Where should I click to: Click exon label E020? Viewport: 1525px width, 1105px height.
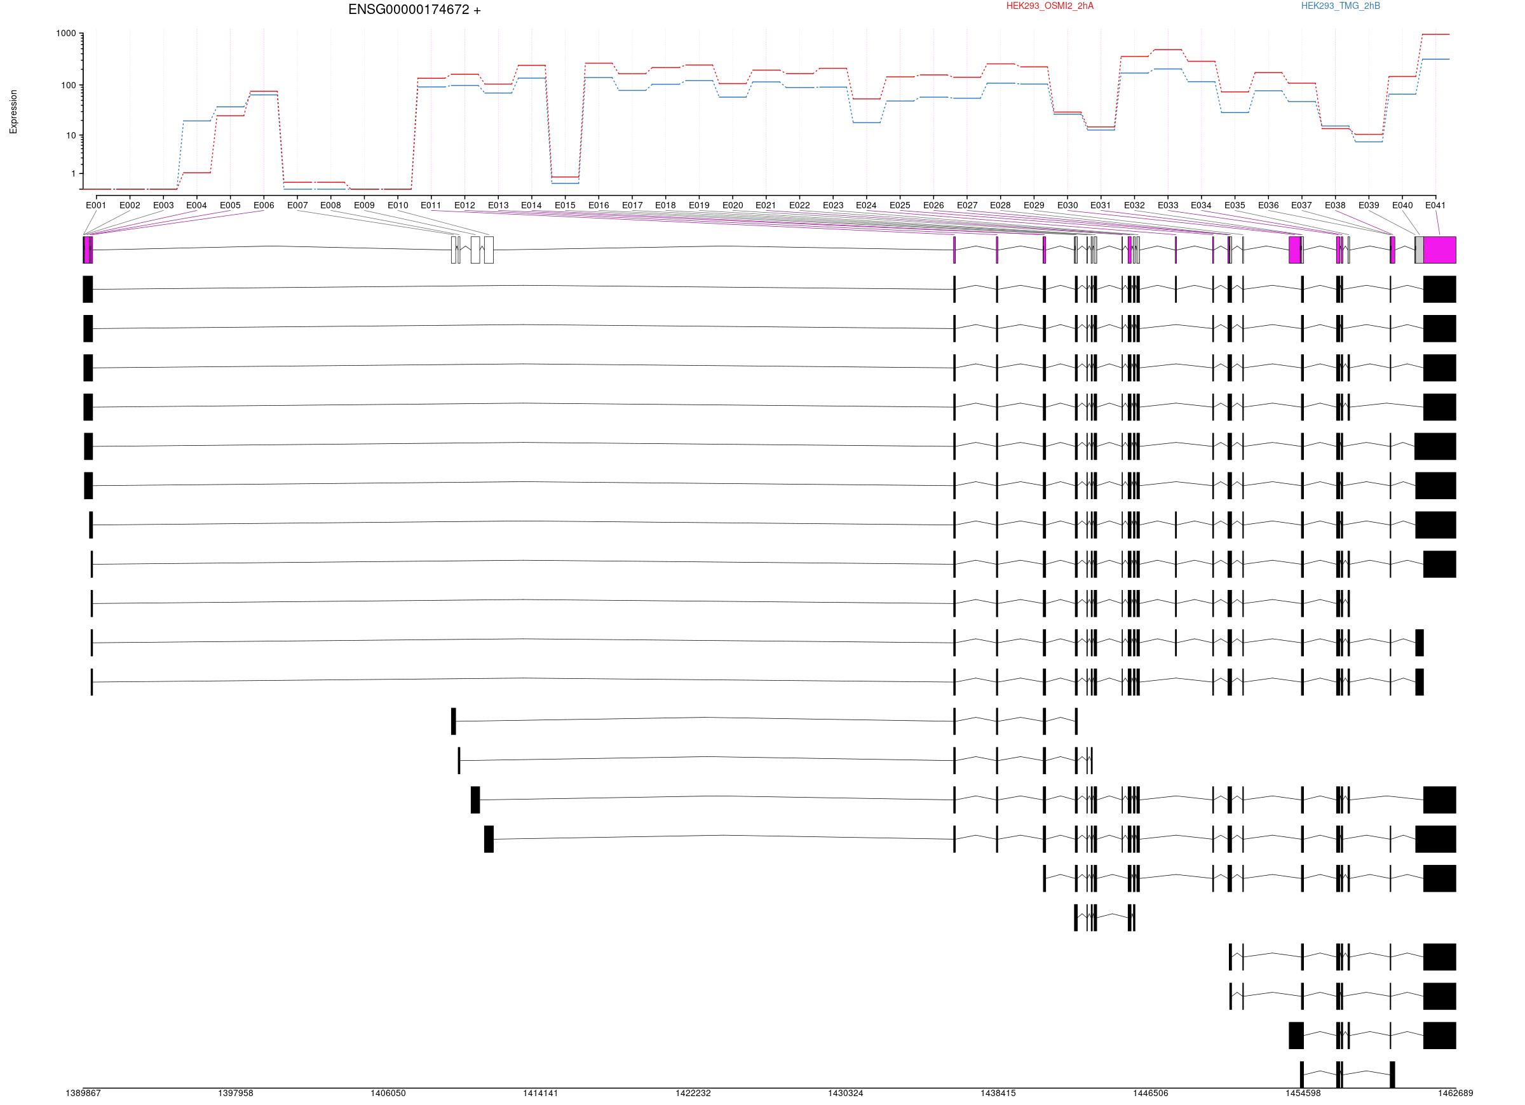click(x=732, y=206)
